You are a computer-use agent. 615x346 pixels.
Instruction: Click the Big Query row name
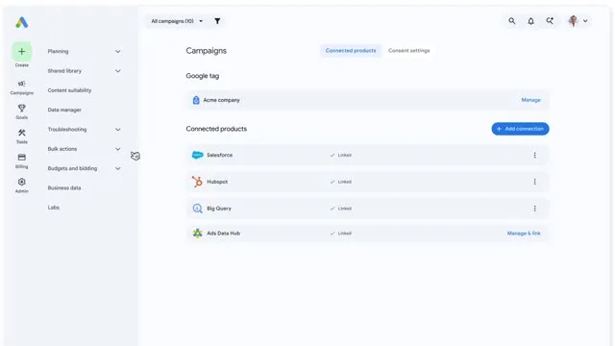[x=219, y=209]
